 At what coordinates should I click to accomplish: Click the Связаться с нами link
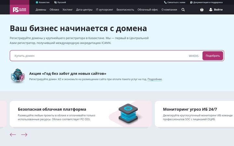tap(175, 2)
